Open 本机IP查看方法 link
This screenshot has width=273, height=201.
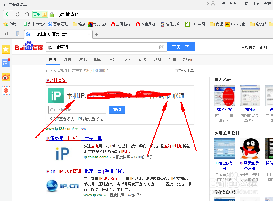tap(61, 119)
